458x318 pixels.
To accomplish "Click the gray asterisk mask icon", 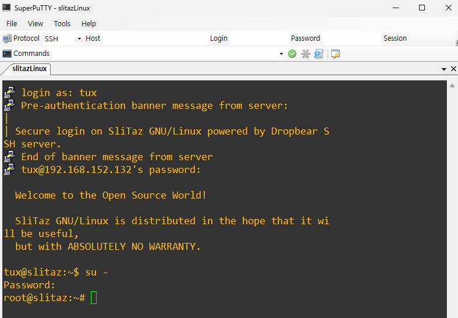I will [x=305, y=54].
